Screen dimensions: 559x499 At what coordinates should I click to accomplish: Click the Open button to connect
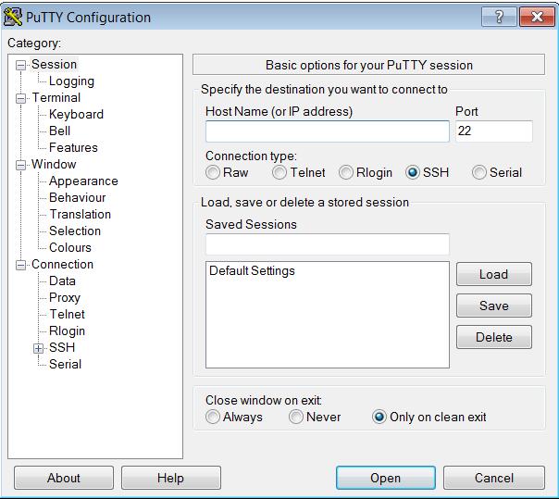[386, 478]
